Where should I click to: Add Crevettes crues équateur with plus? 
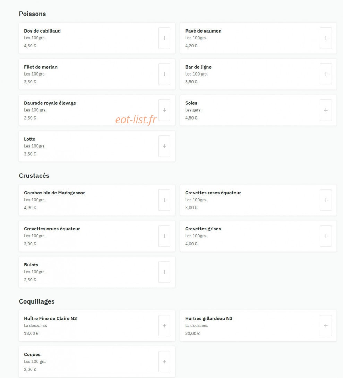(164, 236)
